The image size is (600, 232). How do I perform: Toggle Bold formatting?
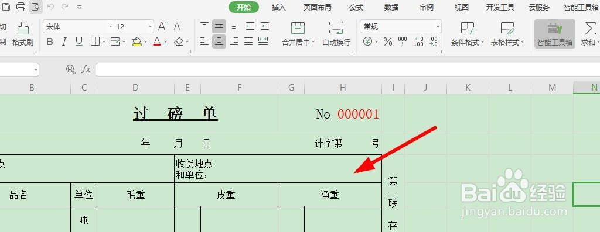(x=50, y=41)
